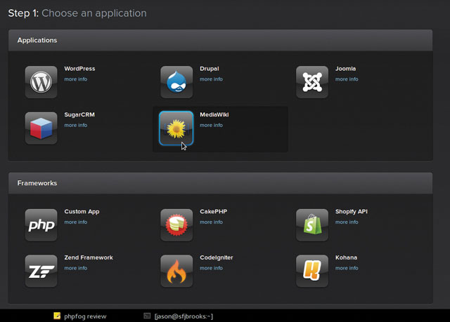Pick the Joomla application icon
The height and width of the screenshot is (322, 450).
pos(311,82)
